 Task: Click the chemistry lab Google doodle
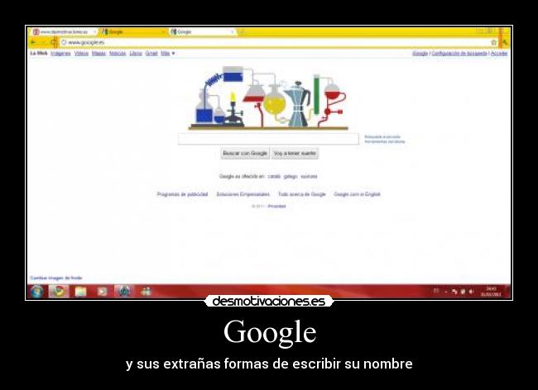[269, 97]
